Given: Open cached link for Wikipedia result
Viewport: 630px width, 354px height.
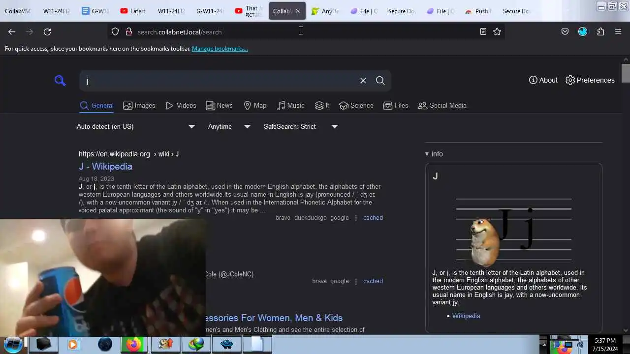Looking at the screenshot, I should tap(373, 218).
